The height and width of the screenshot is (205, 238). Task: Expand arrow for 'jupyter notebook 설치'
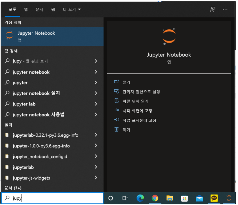click(x=96, y=93)
